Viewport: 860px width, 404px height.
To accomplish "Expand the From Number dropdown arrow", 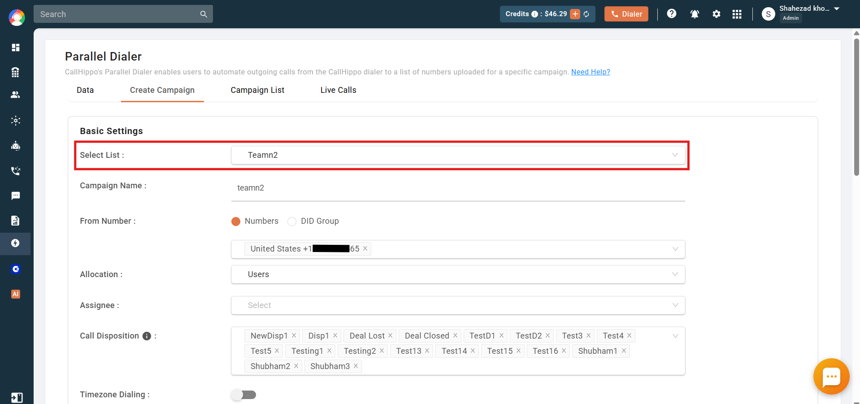I will pos(675,249).
